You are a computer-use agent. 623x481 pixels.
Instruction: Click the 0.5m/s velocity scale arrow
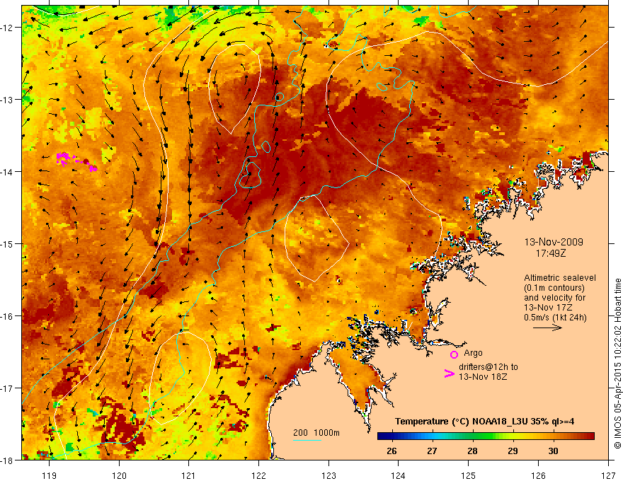(x=547, y=328)
